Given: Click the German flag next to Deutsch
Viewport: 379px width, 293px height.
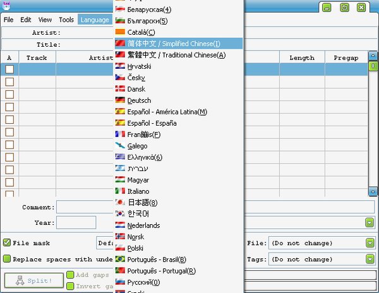Looking at the screenshot, I should 120,100.
